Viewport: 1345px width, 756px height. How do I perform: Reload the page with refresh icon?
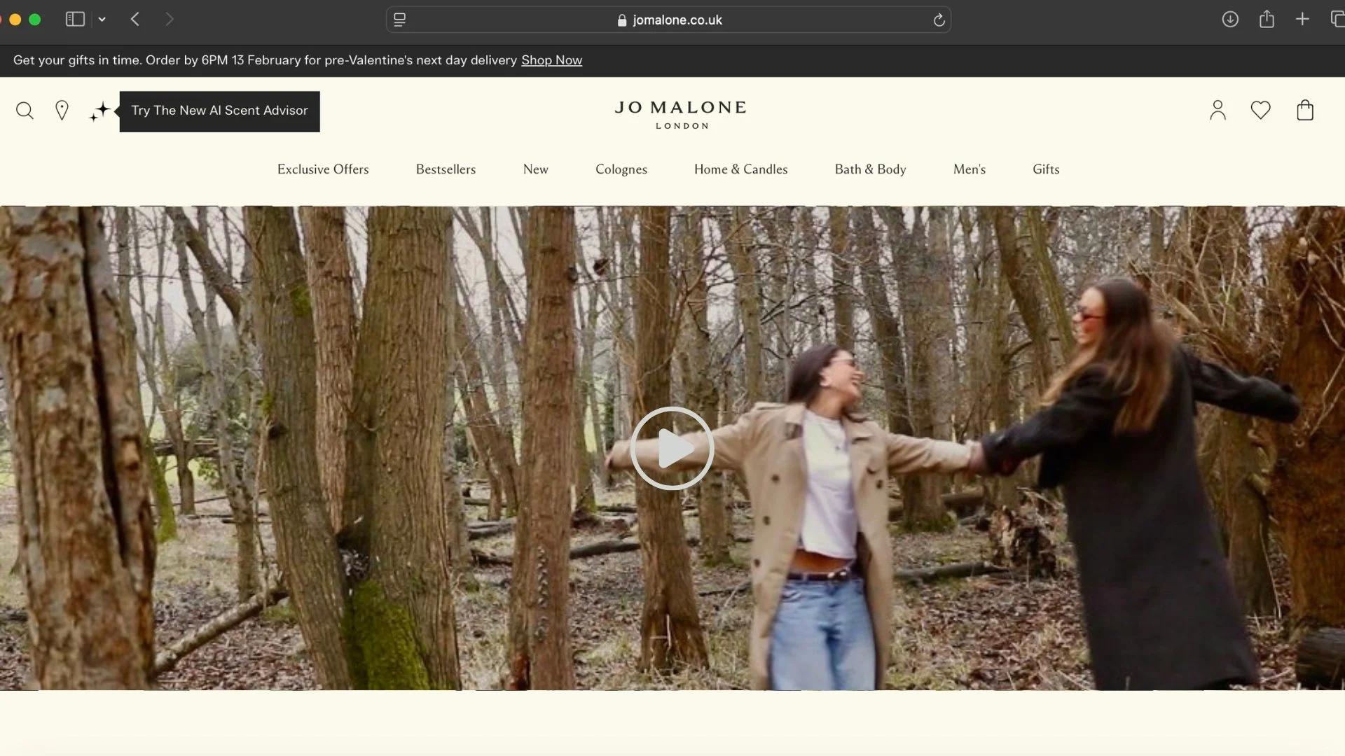click(x=939, y=20)
